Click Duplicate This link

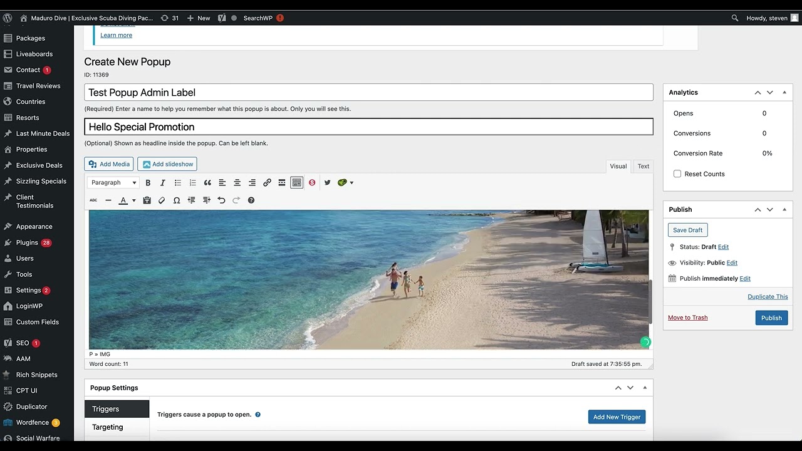click(768, 297)
